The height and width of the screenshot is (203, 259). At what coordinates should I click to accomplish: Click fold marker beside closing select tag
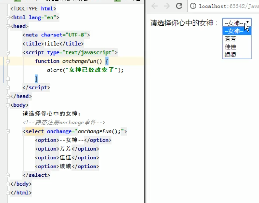(x=7, y=175)
